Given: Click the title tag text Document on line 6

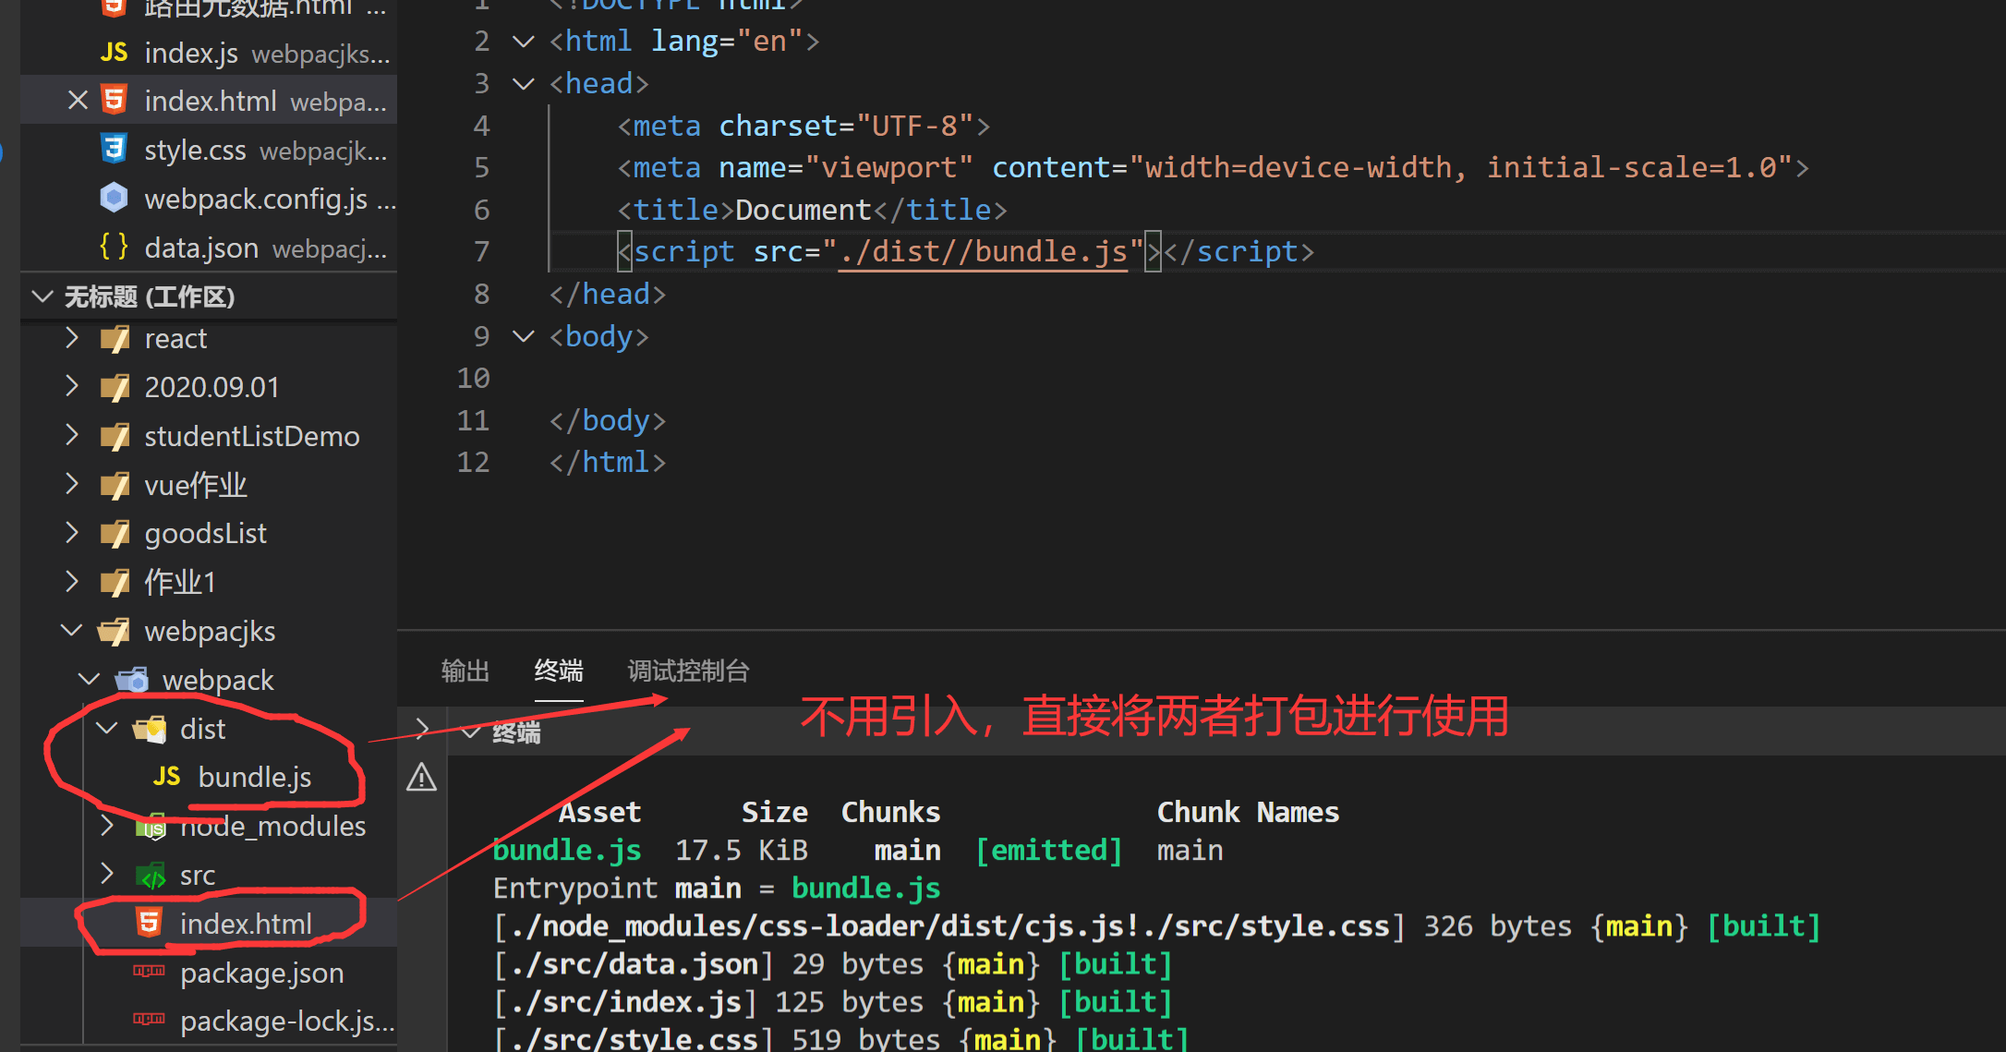Looking at the screenshot, I should coord(804,210).
